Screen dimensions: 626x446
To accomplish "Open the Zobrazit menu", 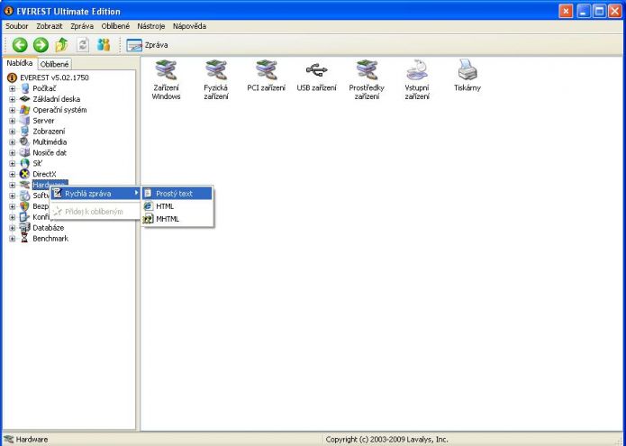I will 50,26.
